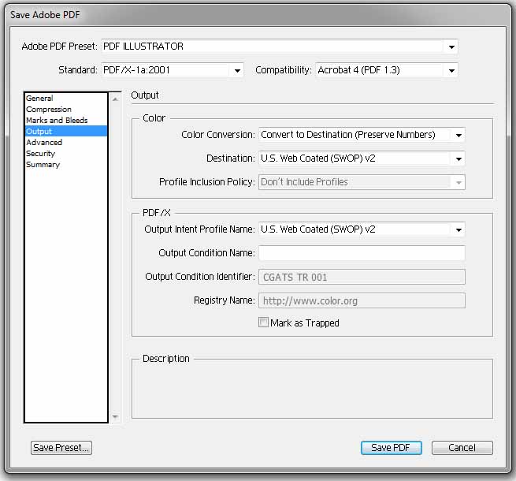The image size is (516, 481).
Task: Expand the Destination profile dropdown
Action: (362, 158)
